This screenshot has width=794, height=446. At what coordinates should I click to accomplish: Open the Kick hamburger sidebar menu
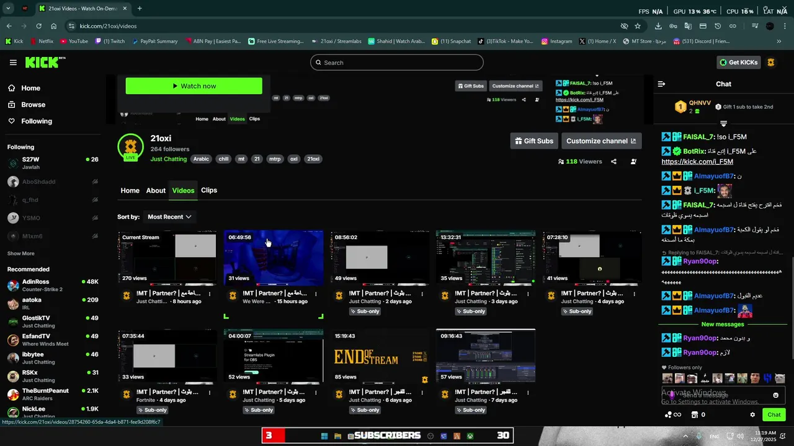pyautogui.click(x=13, y=63)
